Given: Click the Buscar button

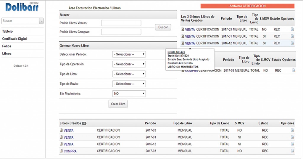Looking at the screenshot, I should [163, 27].
